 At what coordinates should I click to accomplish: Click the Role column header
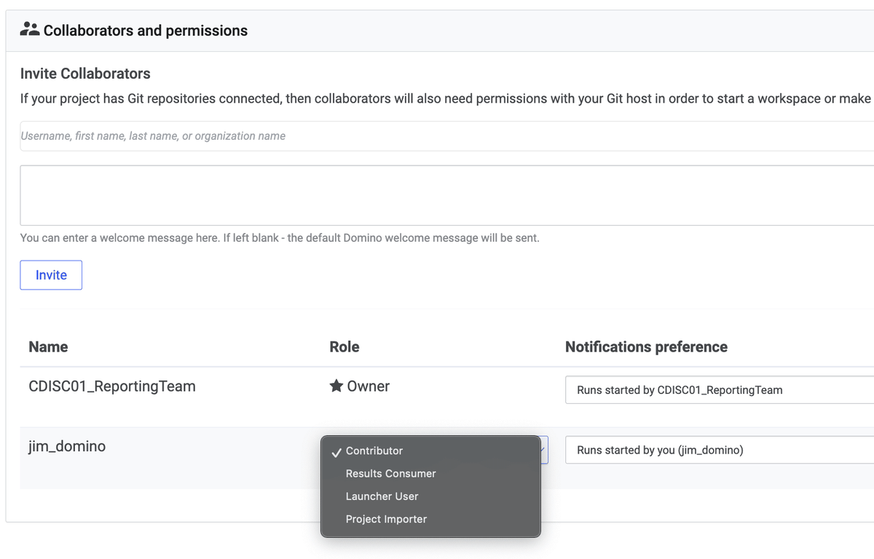pyautogui.click(x=345, y=347)
